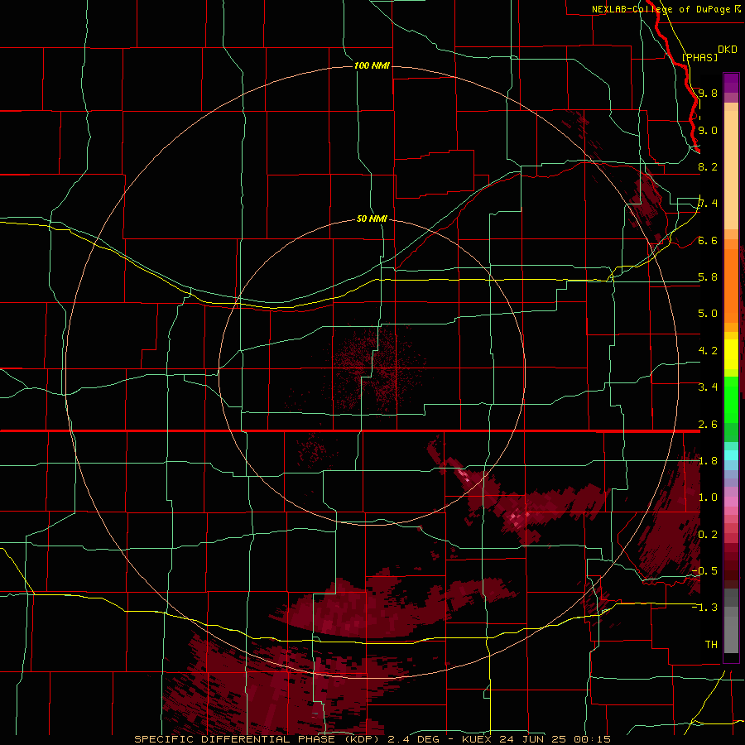Viewport: 745px width, 745px height.
Task: Click the -1.3 scale value
Action: tap(704, 608)
